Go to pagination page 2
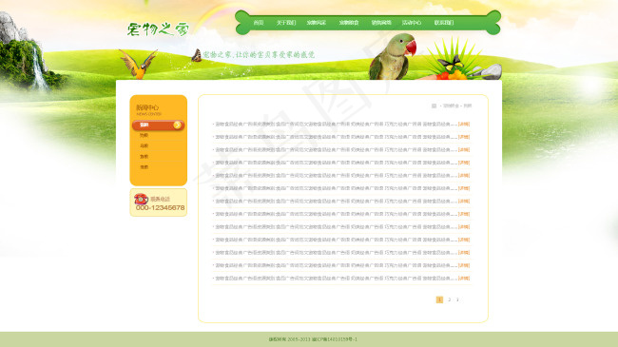The image size is (618, 347). click(450, 299)
